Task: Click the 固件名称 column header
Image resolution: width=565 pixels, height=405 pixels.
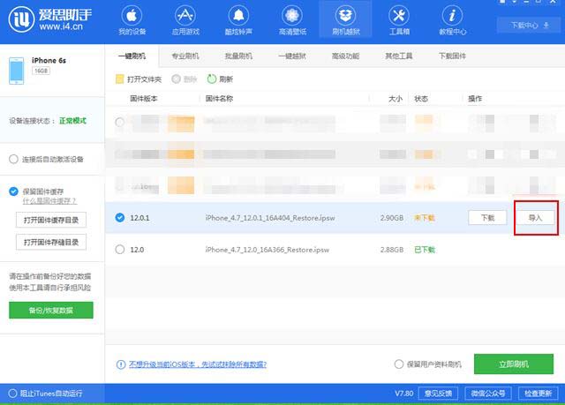Action: click(219, 99)
